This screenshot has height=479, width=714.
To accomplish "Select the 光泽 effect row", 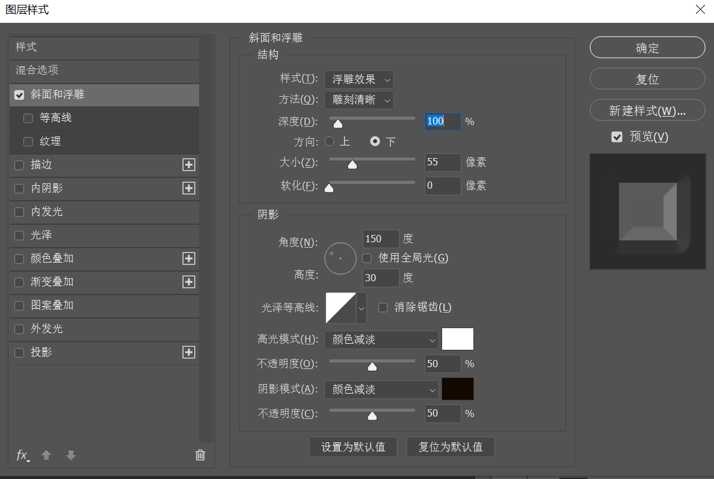I will 104,235.
